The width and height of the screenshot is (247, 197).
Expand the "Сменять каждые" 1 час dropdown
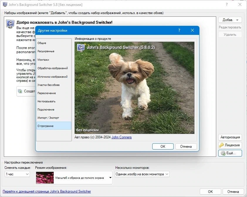pos(17,174)
